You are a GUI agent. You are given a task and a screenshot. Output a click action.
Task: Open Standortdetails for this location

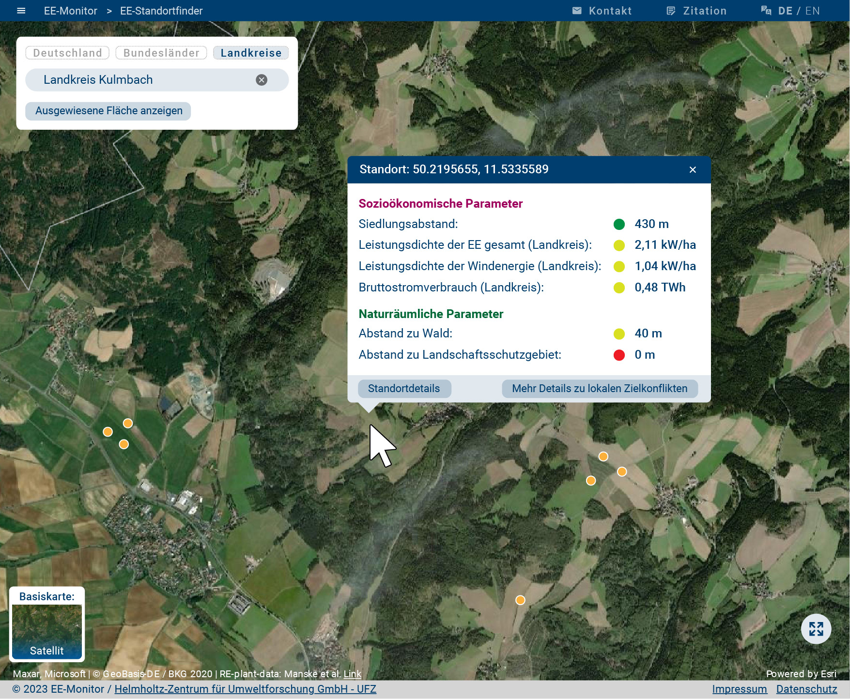tap(404, 389)
